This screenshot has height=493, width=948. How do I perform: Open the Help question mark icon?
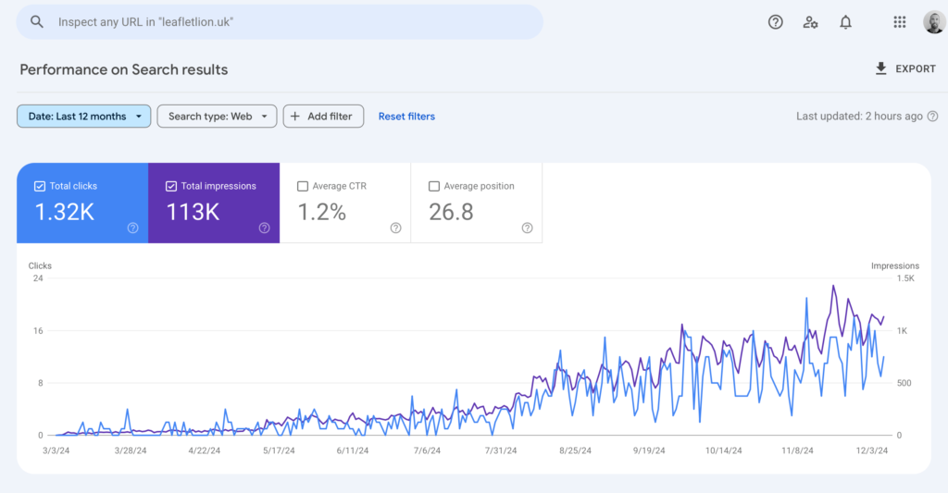coord(775,22)
